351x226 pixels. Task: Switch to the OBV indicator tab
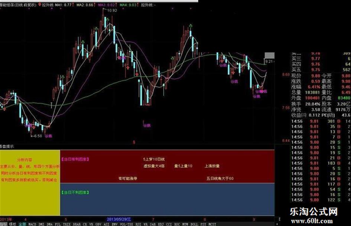click(98, 224)
